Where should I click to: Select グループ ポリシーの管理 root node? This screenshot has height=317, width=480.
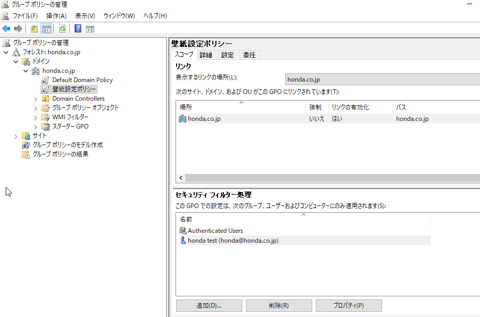point(41,43)
